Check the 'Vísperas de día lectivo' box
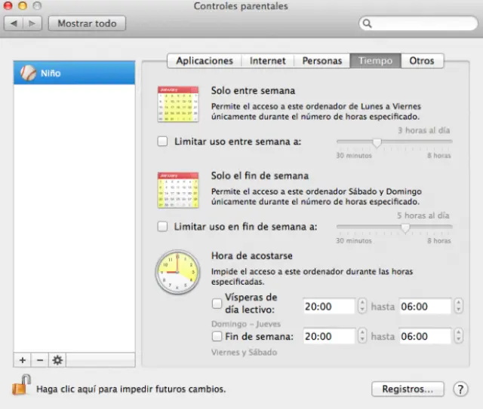Image resolution: width=483 pixels, height=409 pixels. (217, 303)
